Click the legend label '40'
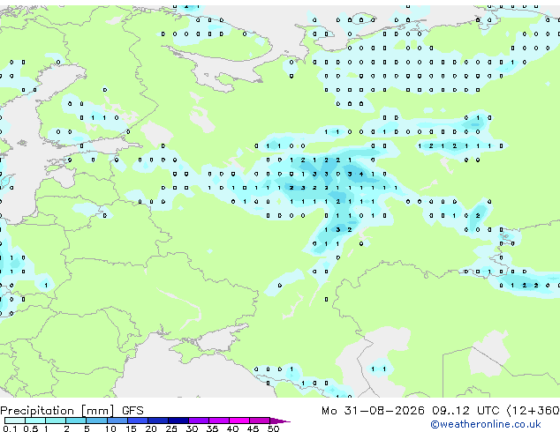This screenshot has width=560, height=432. pyautogui.click(x=232, y=428)
